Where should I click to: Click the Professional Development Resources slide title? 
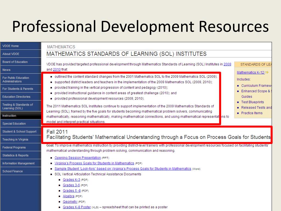pyautogui.click(x=140, y=26)
